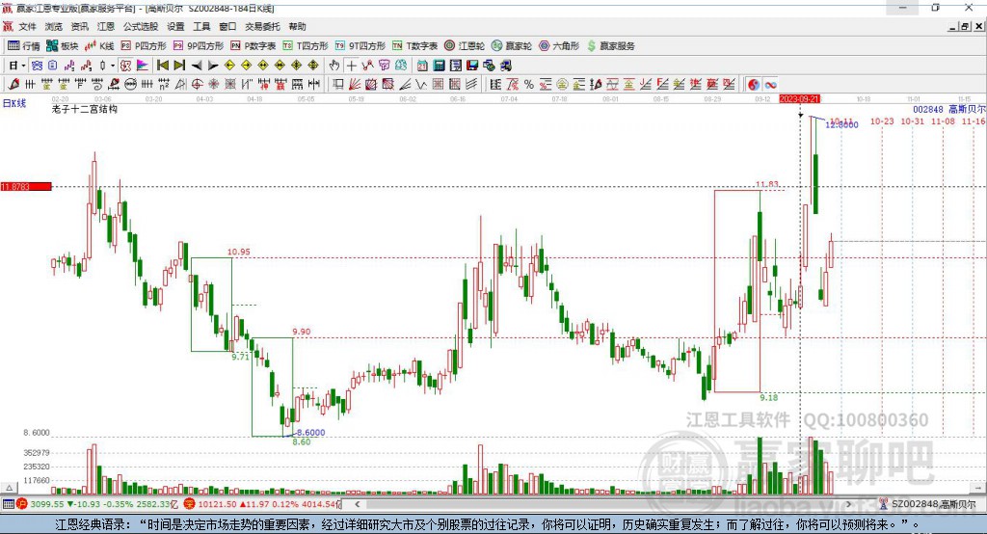This screenshot has width=987, height=534.
Task: Jump to last bar with skip-to-end icon
Action: [x=179, y=66]
